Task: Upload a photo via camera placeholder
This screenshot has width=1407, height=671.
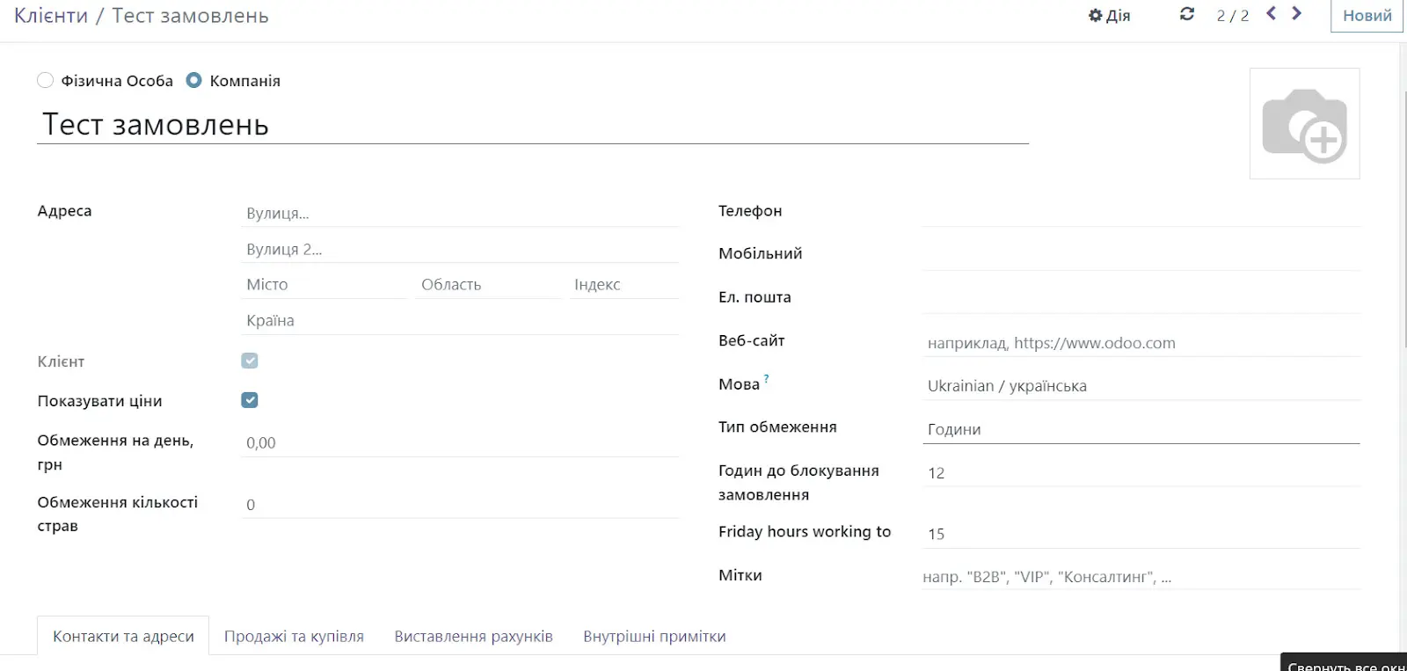Action: [1304, 124]
